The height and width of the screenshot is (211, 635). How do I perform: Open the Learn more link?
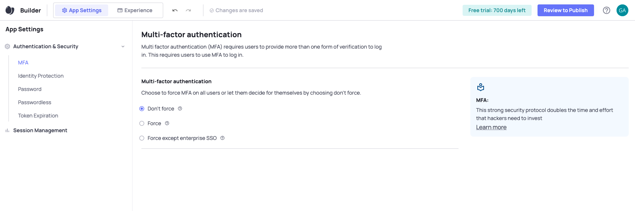[x=491, y=127]
